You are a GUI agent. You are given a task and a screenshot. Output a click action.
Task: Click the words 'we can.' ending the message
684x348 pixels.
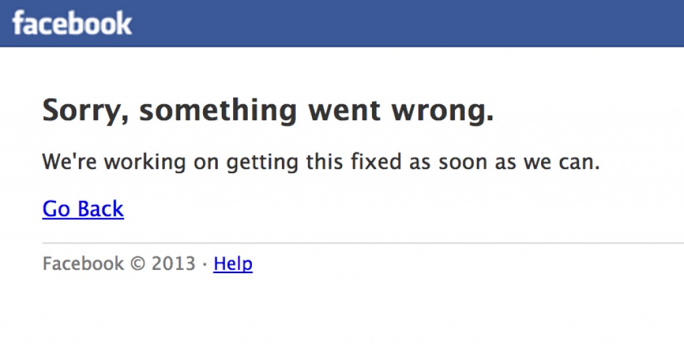[562, 162]
